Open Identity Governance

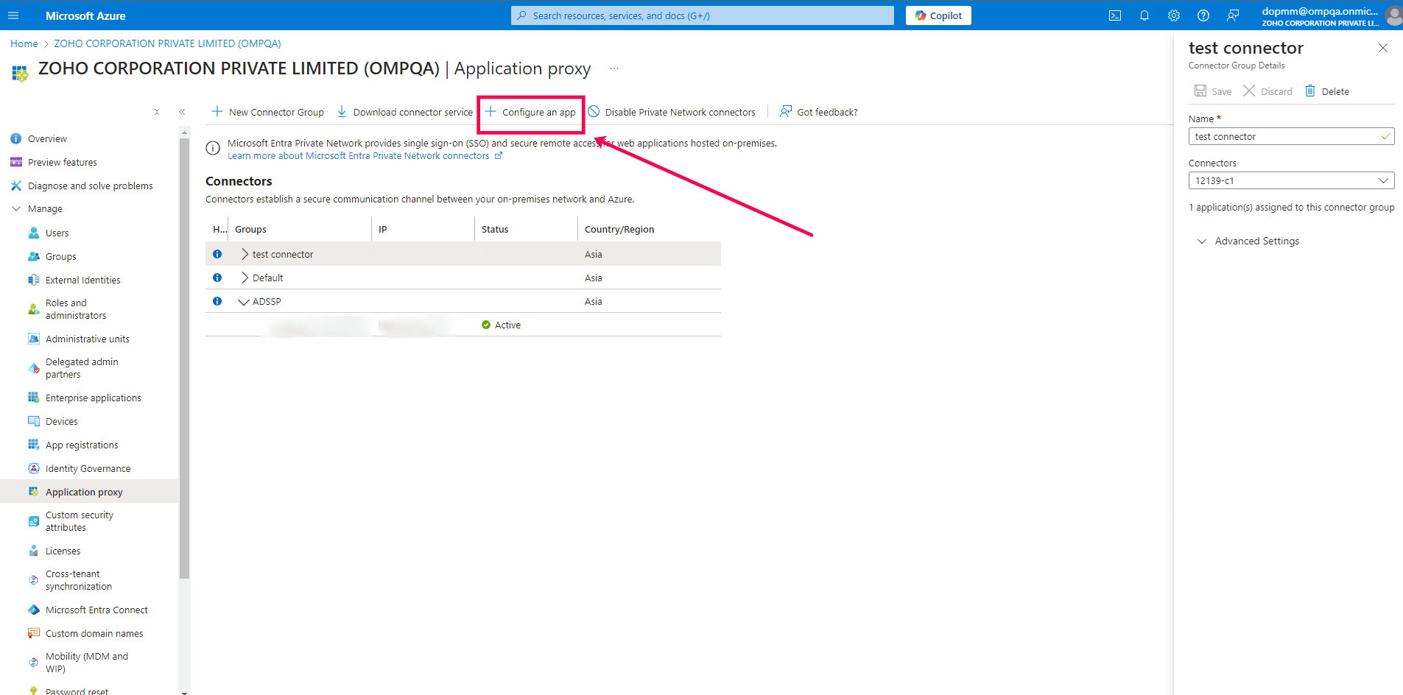(89, 469)
